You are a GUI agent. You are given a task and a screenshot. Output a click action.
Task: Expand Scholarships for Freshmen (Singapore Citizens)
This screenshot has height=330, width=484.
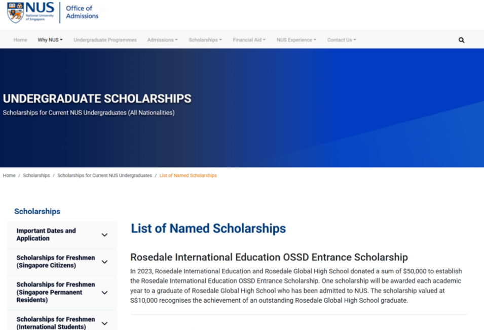104,262
